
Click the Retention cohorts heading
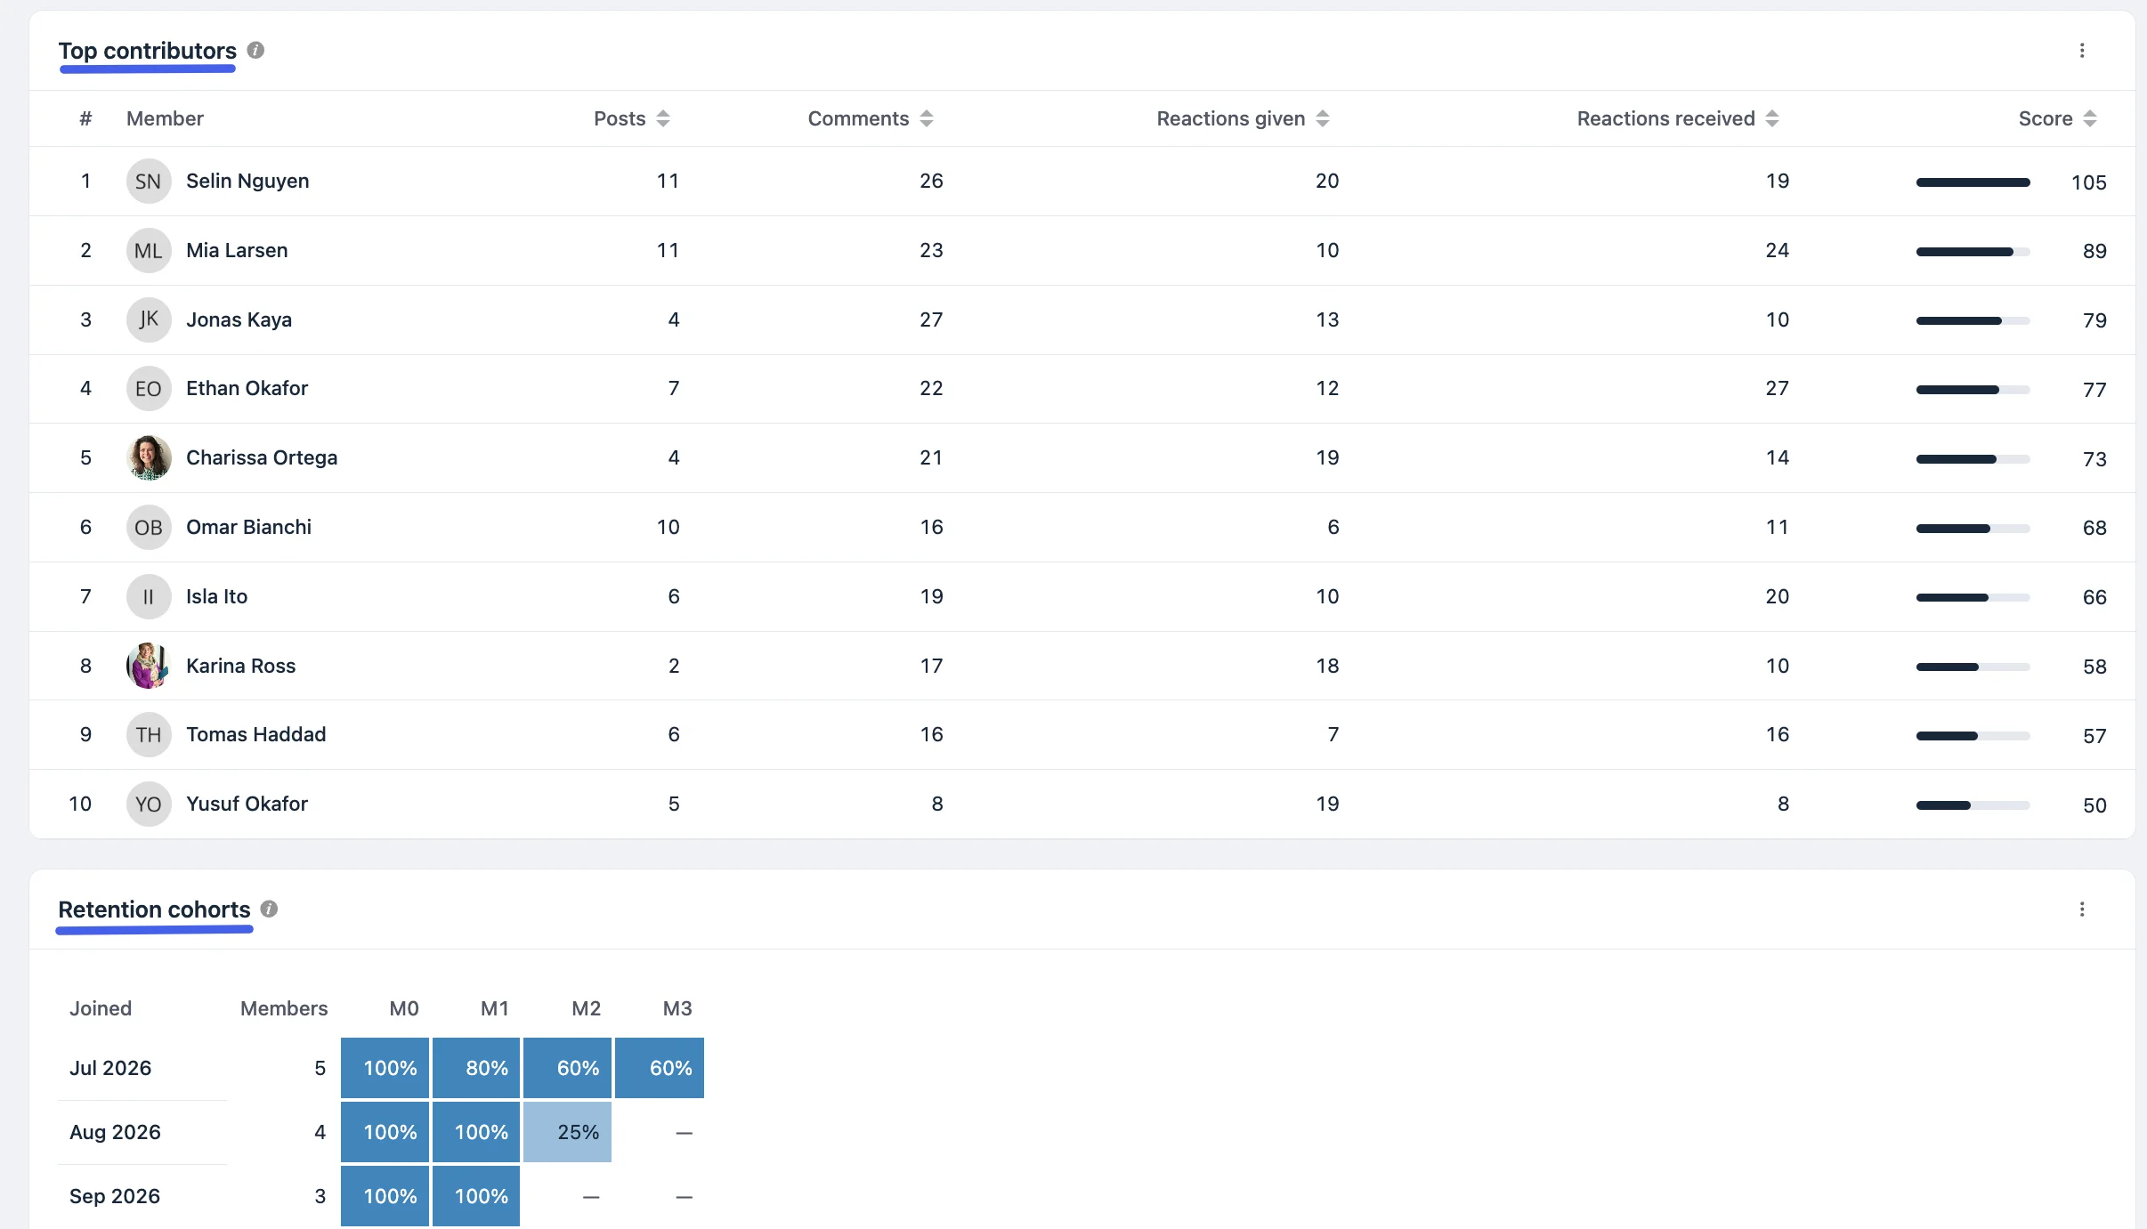point(154,910)
